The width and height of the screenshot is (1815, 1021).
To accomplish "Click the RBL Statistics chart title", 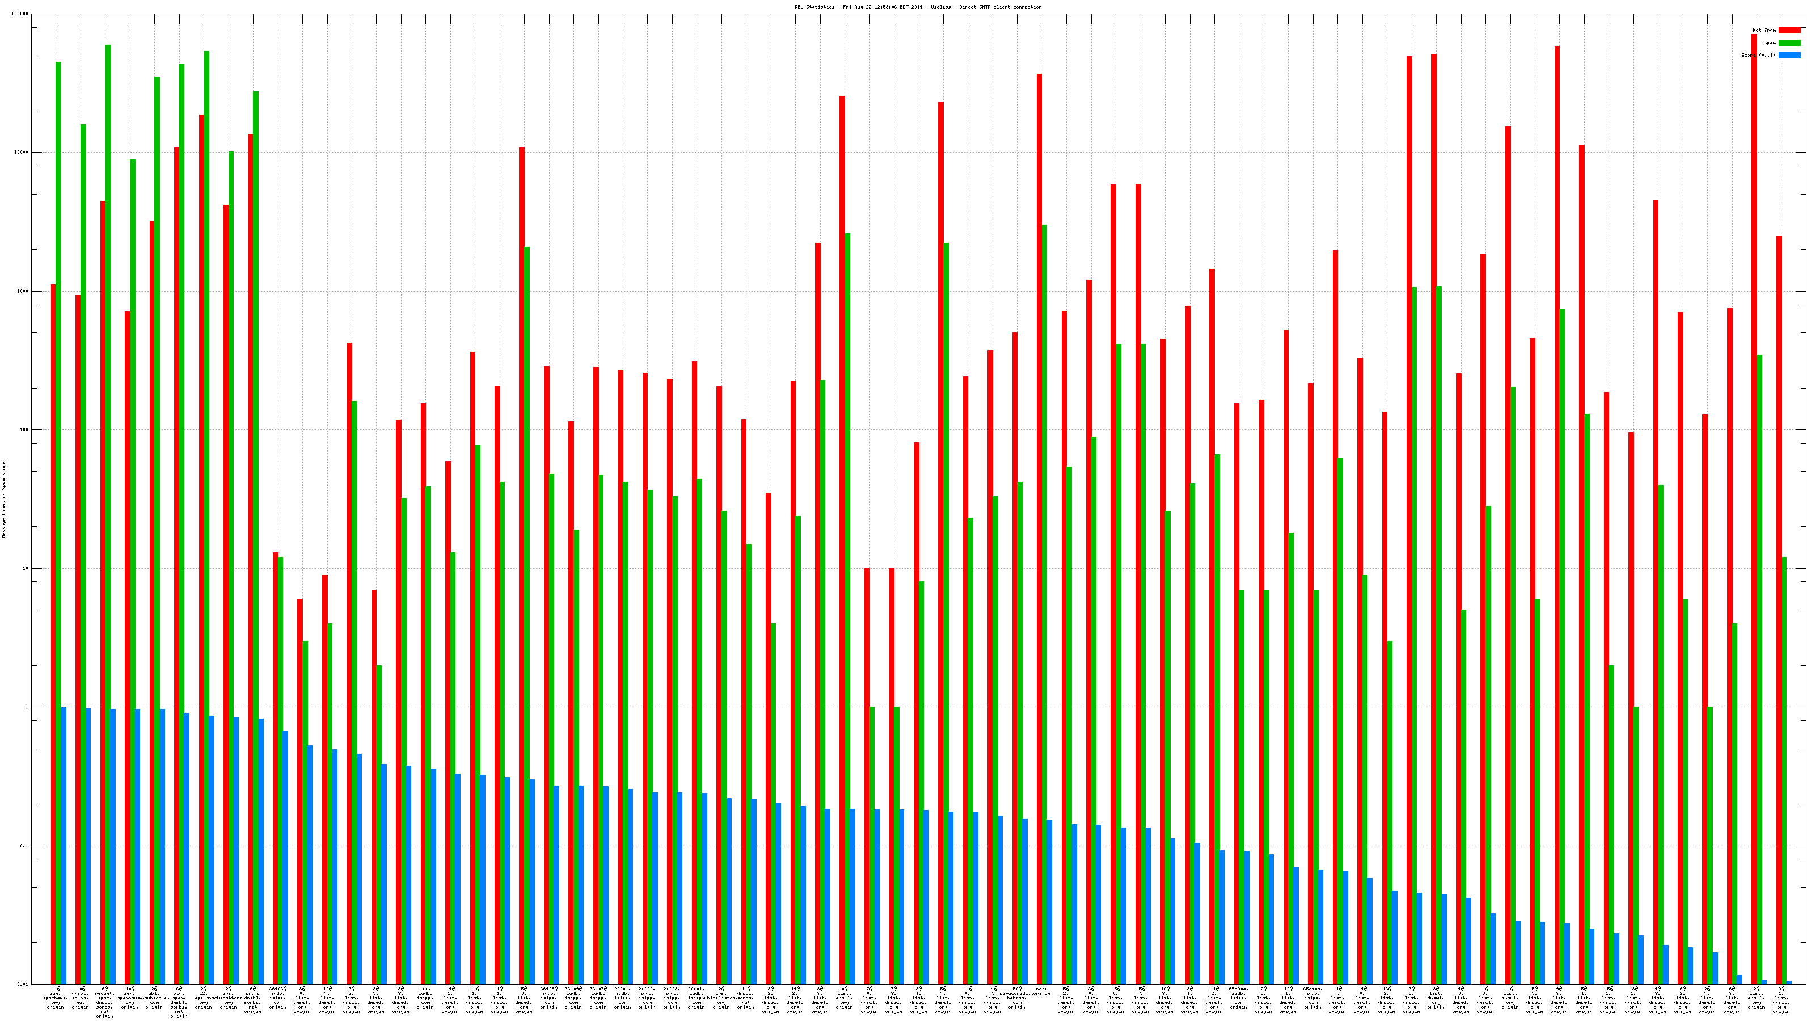I will pos(917,7).
